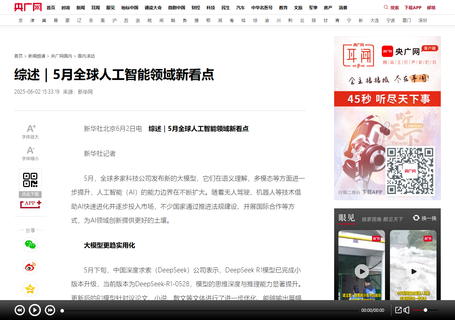Click 下载APP link in header

[x=413, y=7]
